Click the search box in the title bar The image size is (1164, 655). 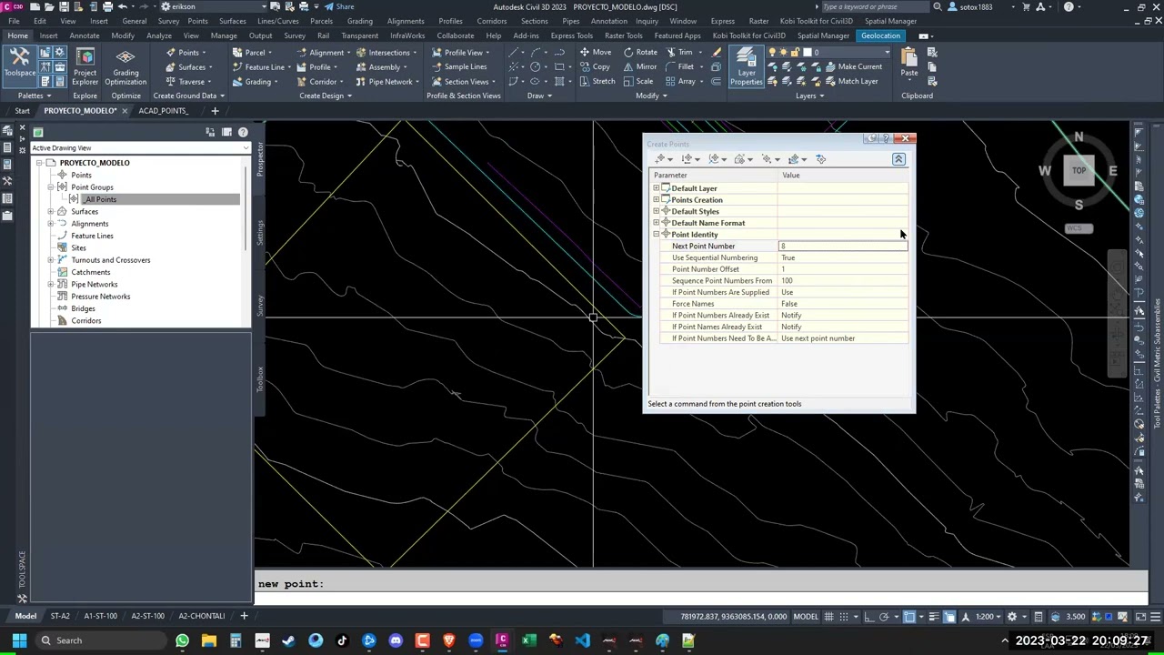(x=873, y=6)
